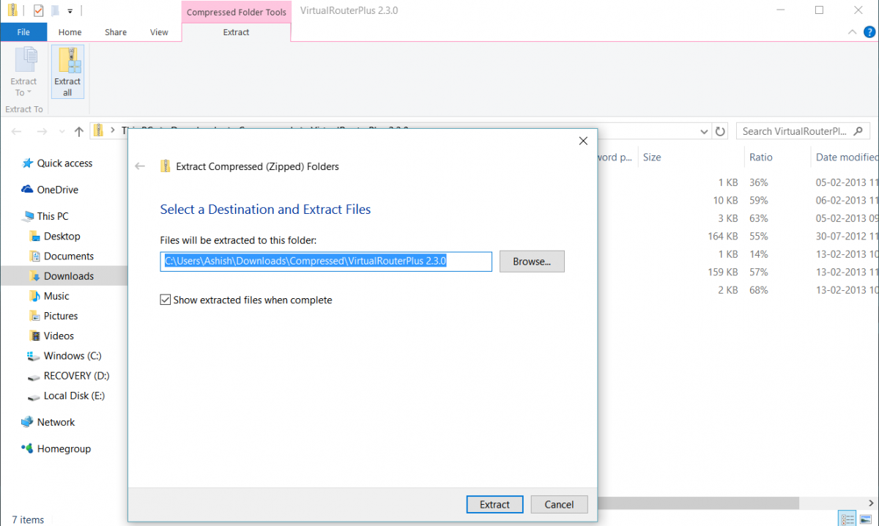Select the Windows (C:) drive icon
879x526 pixels.
point(34,356)
